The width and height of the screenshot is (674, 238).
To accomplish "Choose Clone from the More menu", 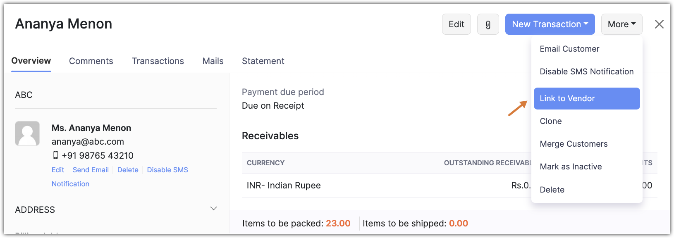I will point(551,121).
